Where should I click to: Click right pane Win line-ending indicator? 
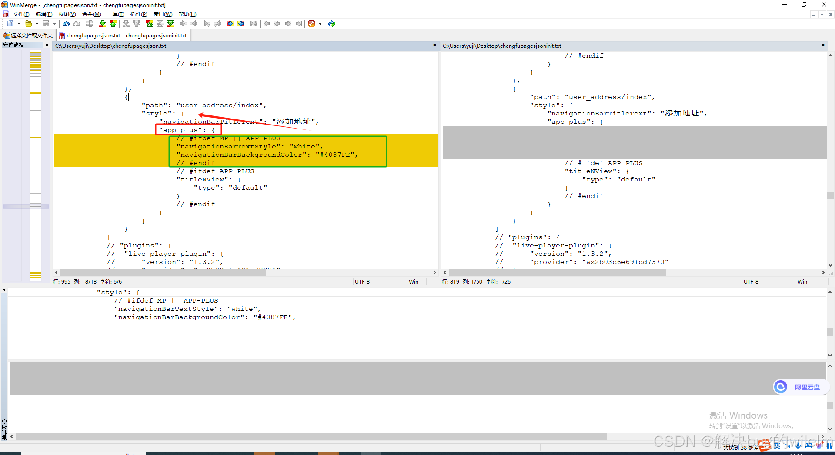(802, 282)
